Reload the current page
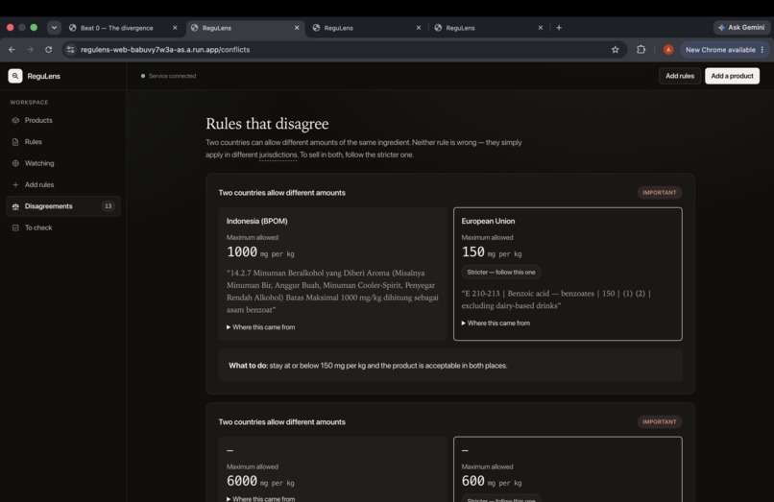774x502 pixels. coord(48,50)
